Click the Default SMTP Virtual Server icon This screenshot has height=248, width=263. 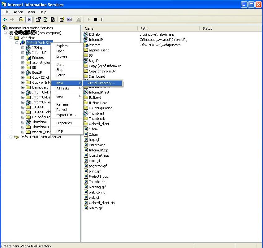(x=17, y=137)
